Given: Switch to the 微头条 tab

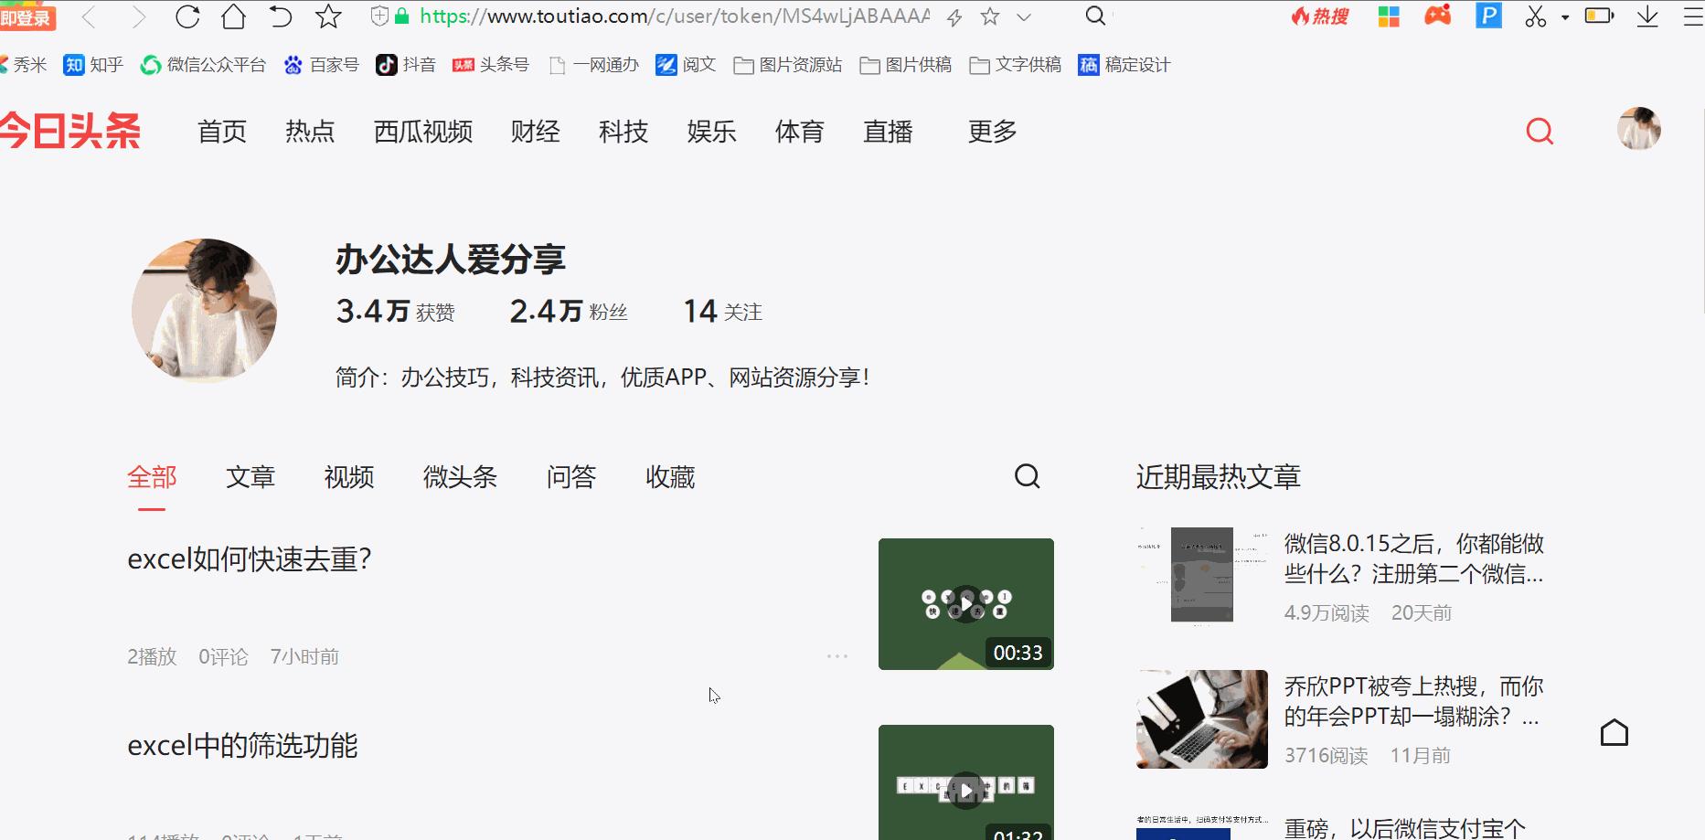Looking at the screenshot, I should point(460,476).
